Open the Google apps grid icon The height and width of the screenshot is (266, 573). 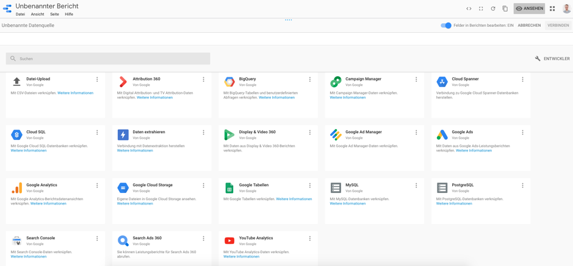tap(552, 9)
